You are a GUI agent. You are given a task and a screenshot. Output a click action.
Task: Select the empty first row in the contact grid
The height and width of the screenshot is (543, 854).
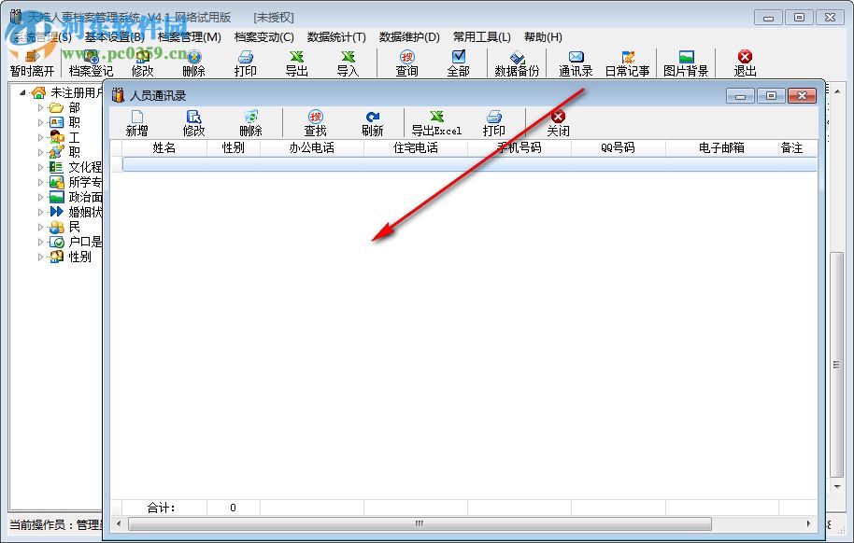pos(469,164)
